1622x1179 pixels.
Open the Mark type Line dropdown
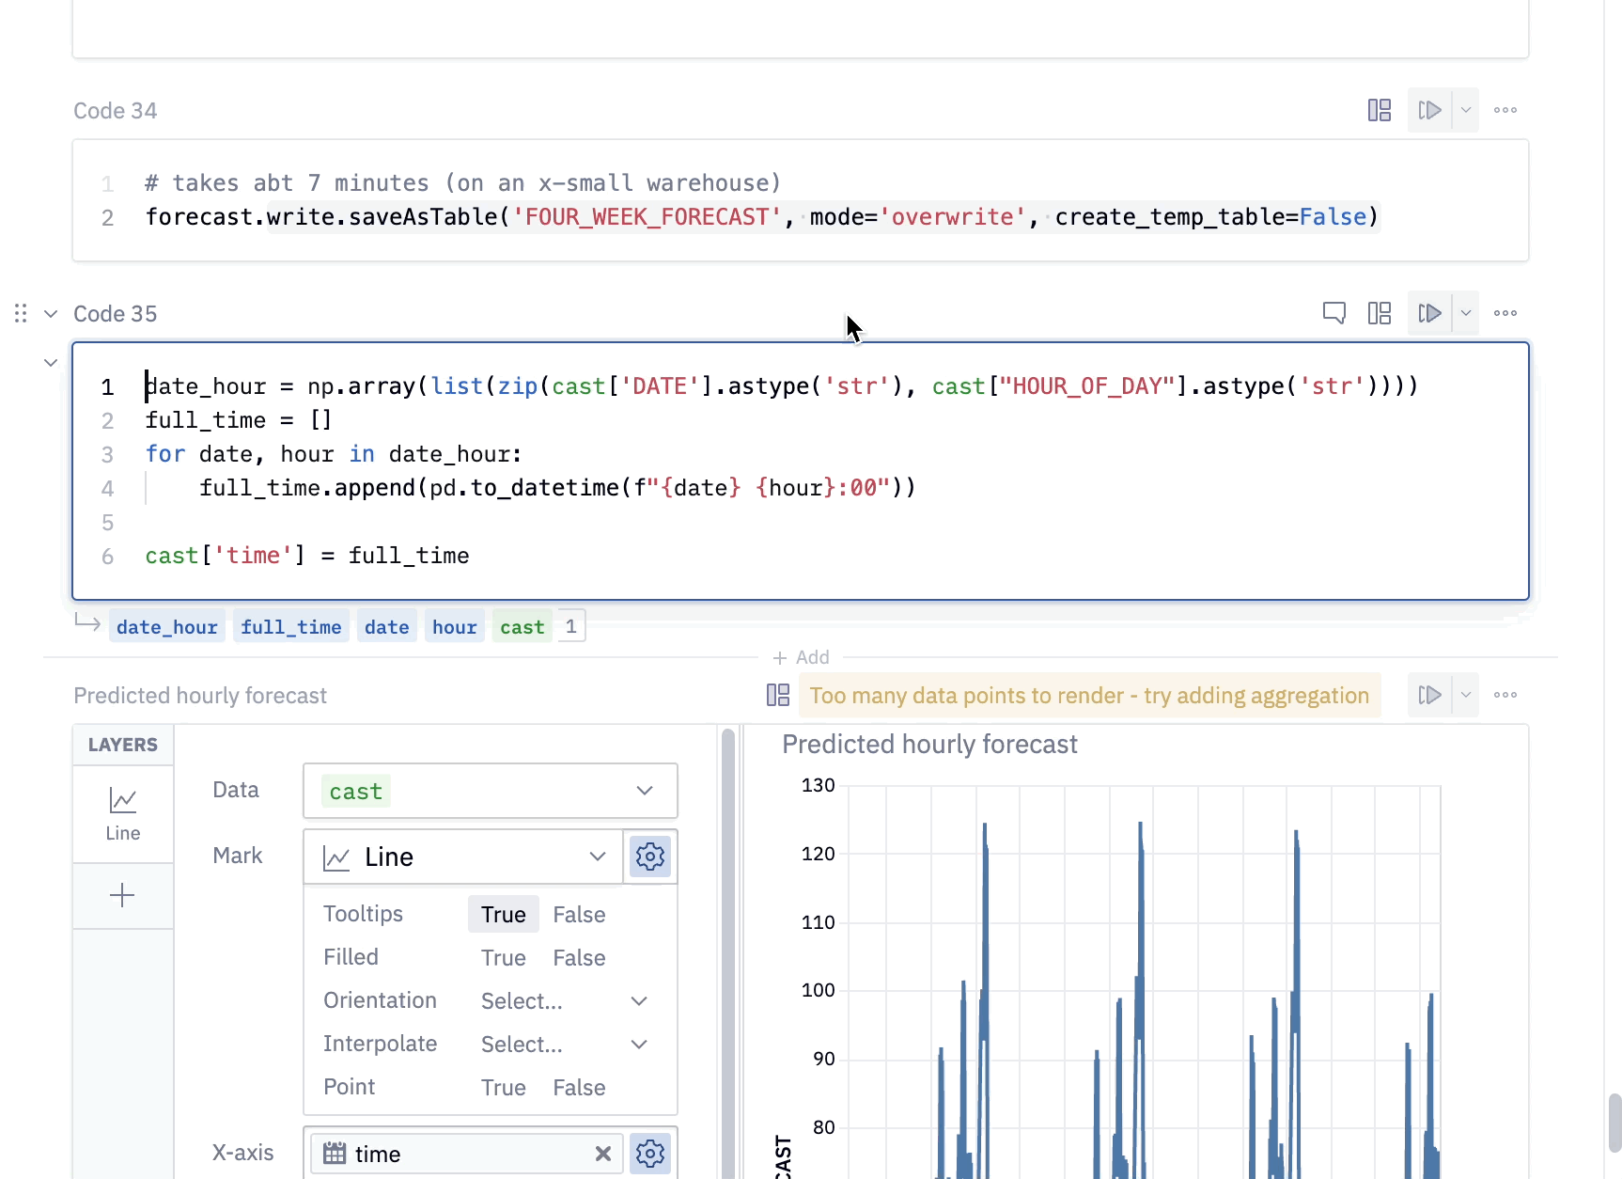tap(463, 857)
